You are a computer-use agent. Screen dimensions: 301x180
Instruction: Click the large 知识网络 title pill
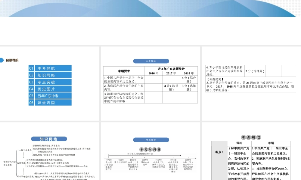point(49,139)
